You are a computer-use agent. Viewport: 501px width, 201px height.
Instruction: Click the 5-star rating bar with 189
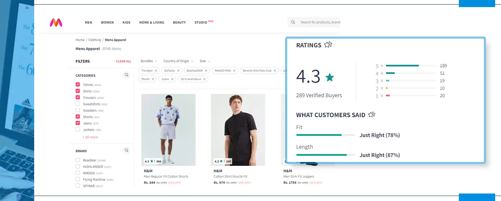(411, 66)
